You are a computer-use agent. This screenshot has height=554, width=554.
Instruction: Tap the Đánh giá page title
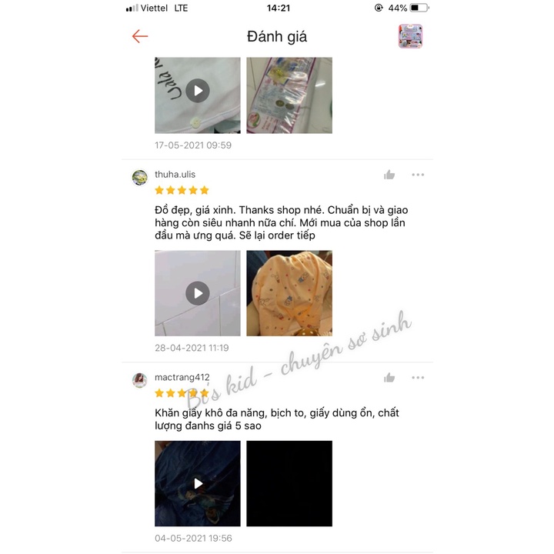click(x=277, y=36)
